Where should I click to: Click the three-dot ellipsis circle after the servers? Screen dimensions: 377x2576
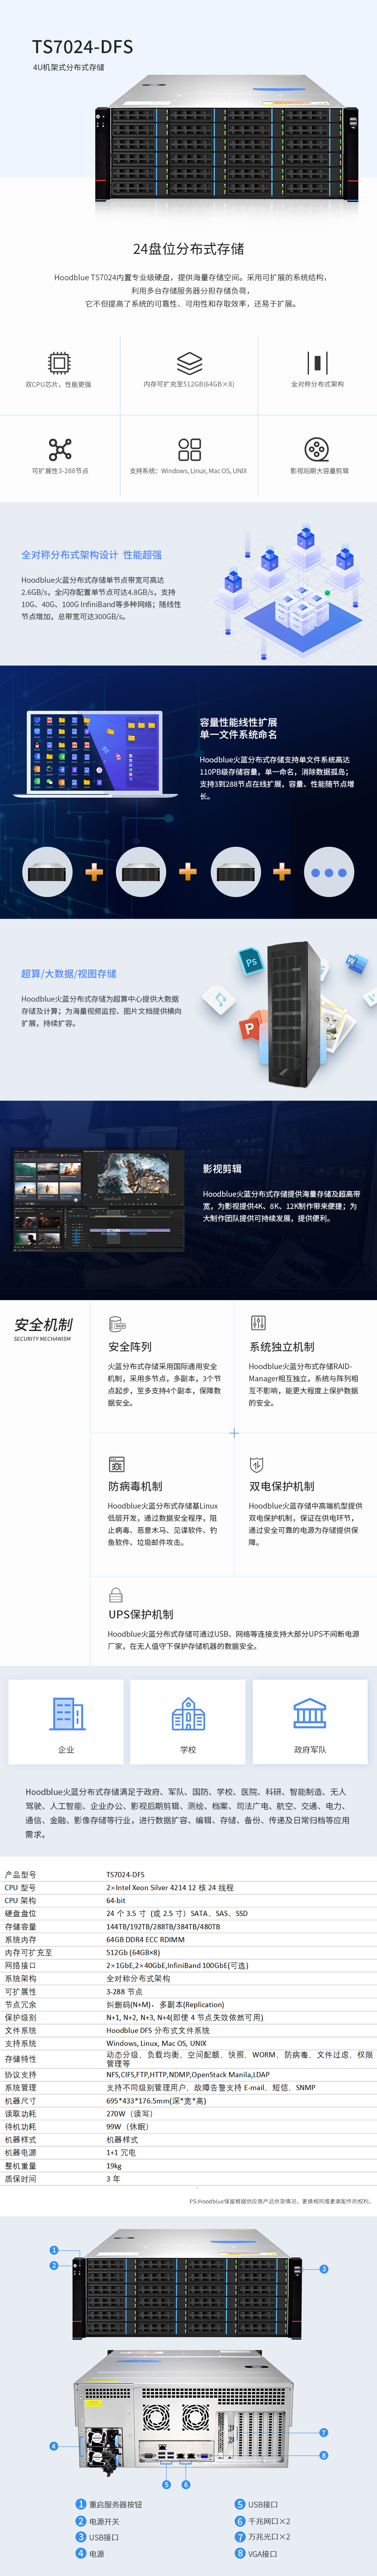point(329,872)
